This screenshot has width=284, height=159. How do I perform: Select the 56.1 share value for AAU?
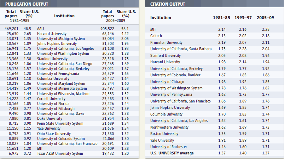pyautogui.click(x=125, y=29)
